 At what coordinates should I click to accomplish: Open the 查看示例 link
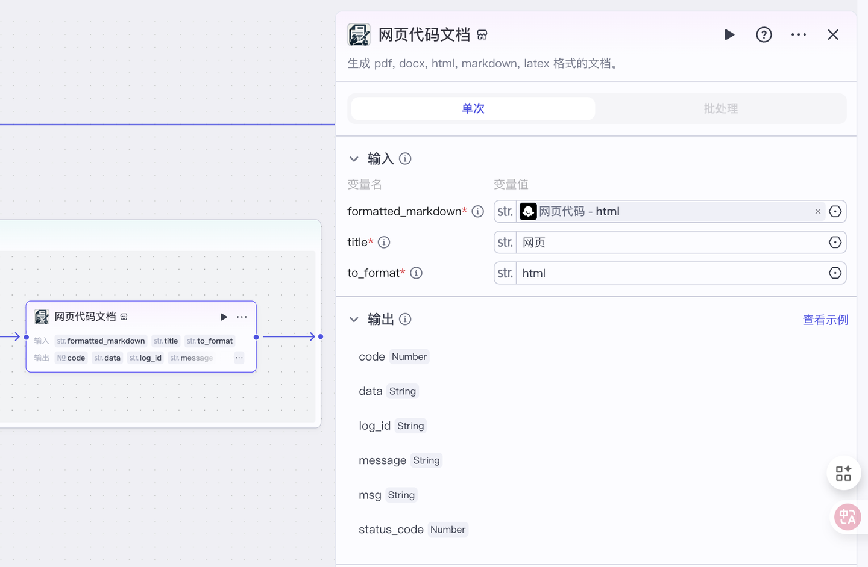tap(825, 320)
